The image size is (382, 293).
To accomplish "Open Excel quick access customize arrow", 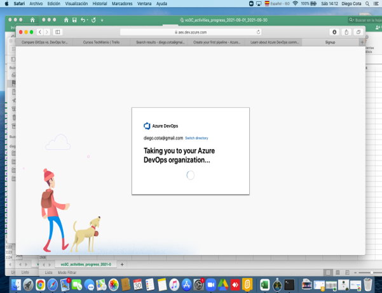I will pos(102,20).
